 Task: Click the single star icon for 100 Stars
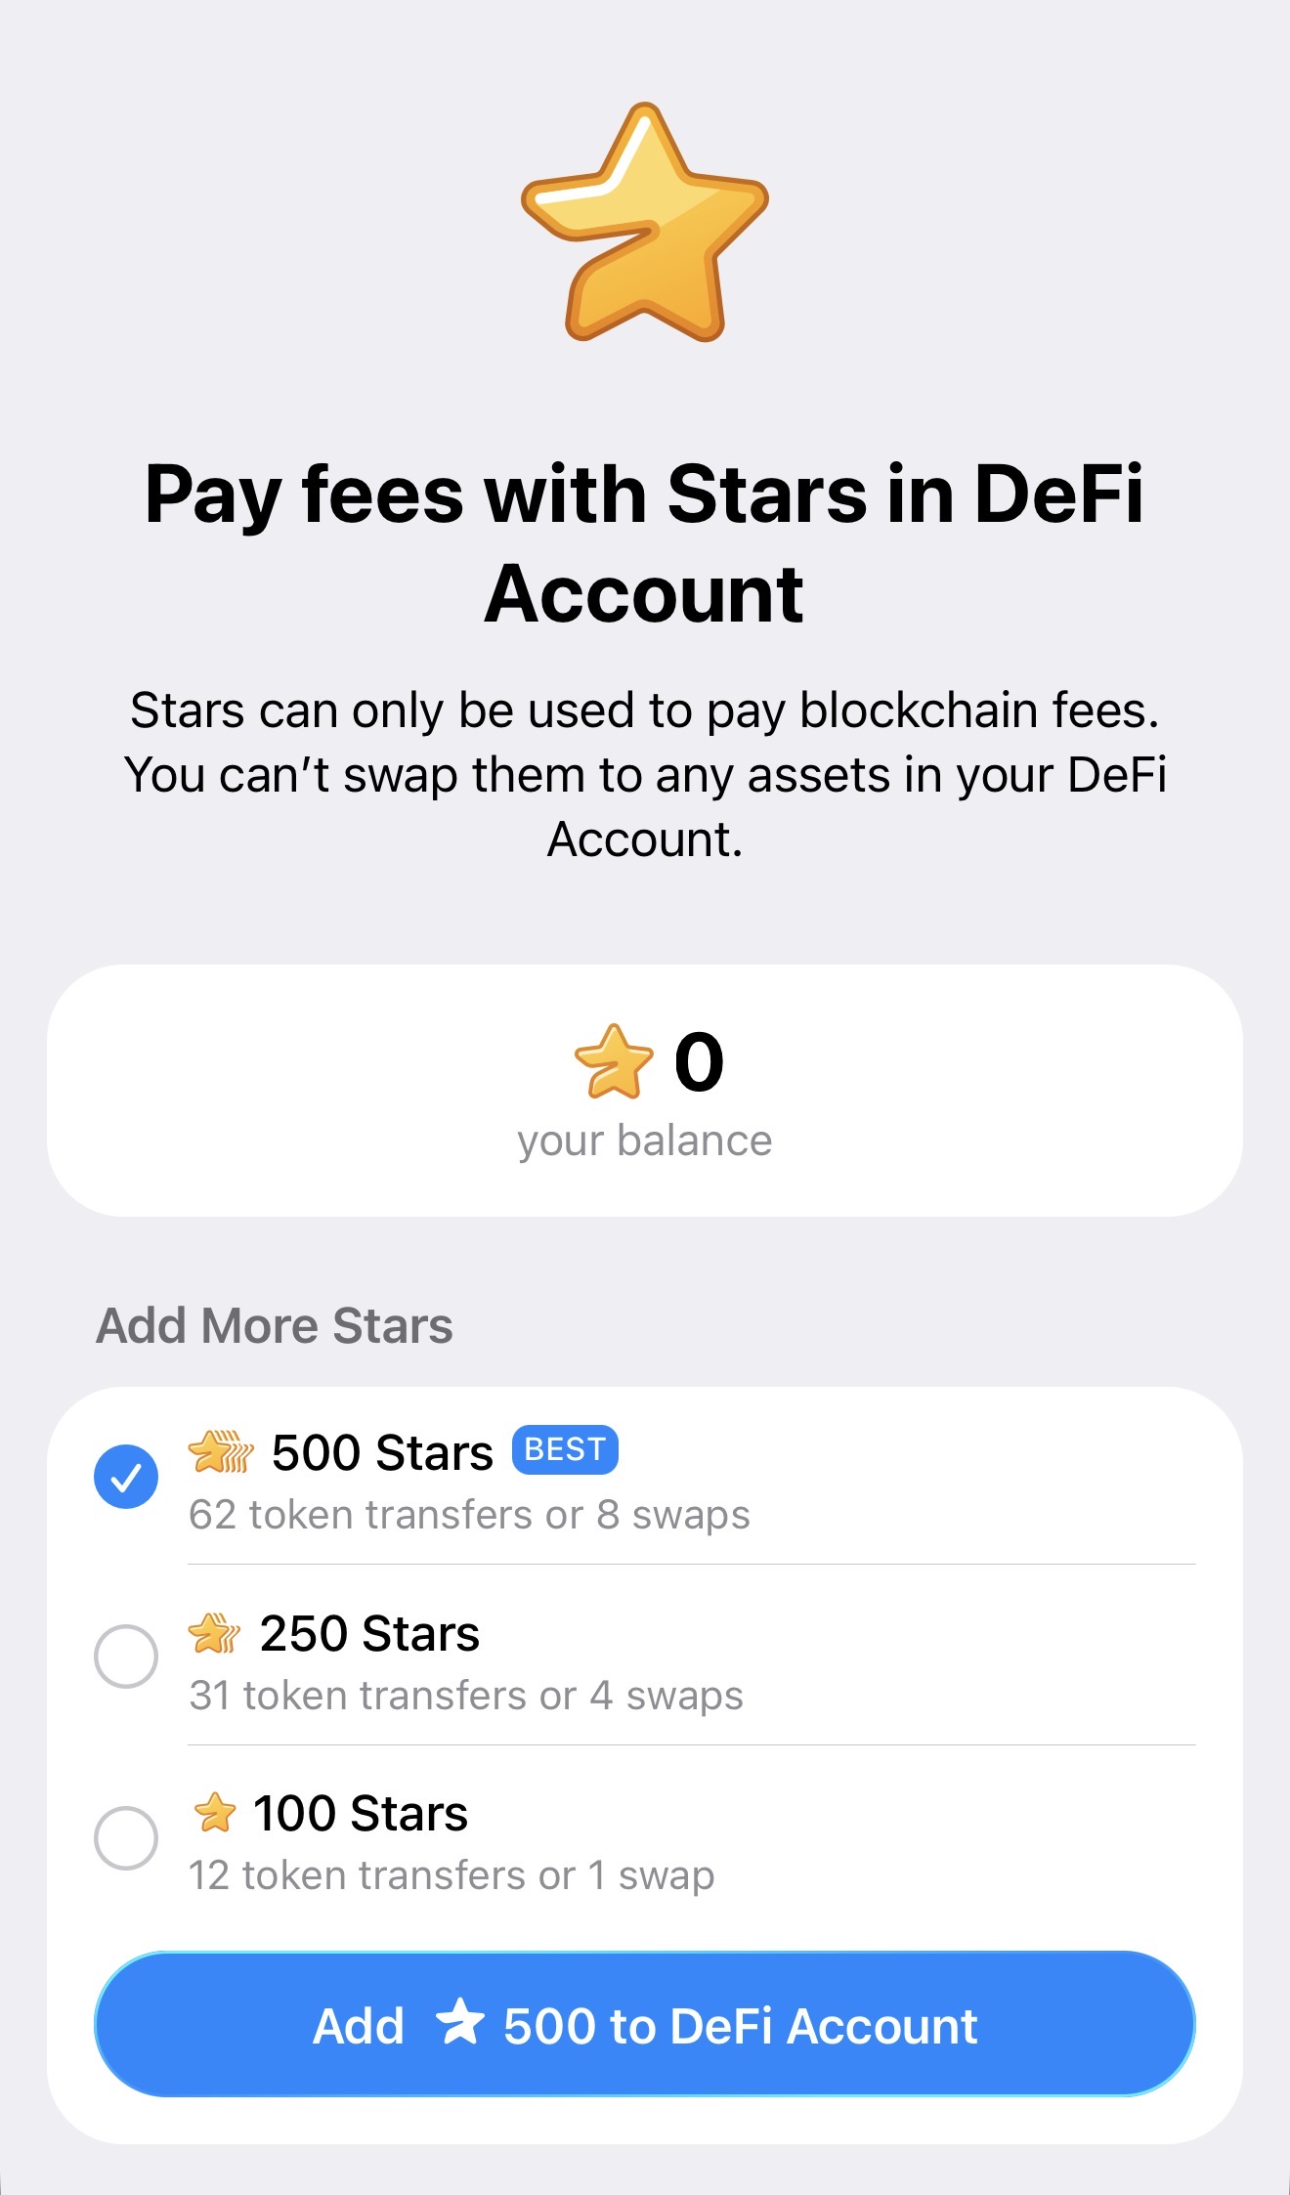coord(215,1813)
